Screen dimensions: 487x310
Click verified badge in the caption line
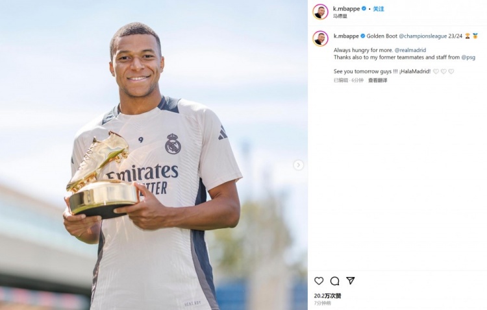tap(362, 36)
